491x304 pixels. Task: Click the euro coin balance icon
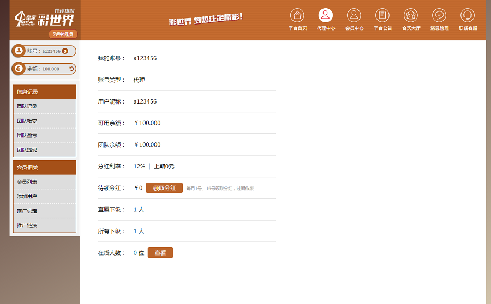[19, 69]
